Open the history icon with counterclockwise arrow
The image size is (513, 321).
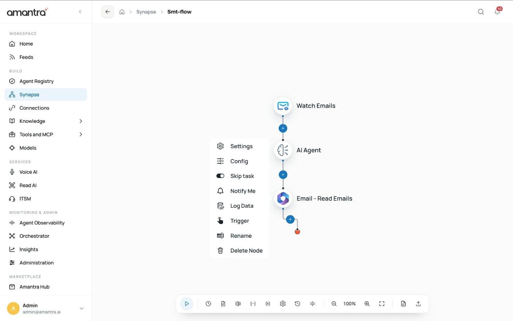coord(298,304)
